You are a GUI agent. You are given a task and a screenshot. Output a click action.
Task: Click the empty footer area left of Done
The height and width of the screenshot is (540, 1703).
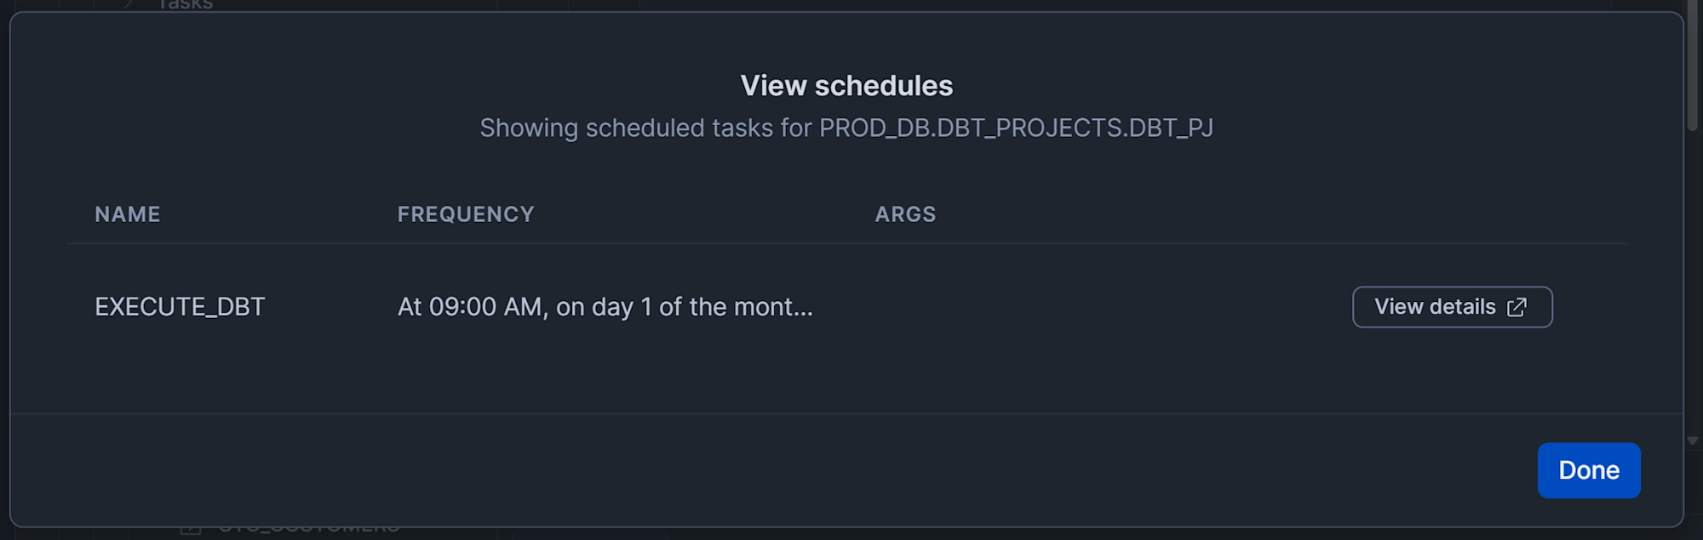pyautogui.click(x=766, y=470)
